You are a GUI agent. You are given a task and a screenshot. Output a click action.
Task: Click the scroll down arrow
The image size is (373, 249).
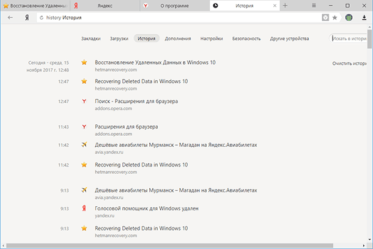click(369, 239)
